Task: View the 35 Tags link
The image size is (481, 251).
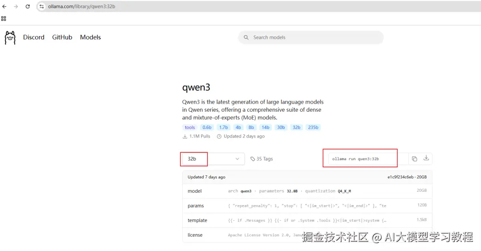Action: 261,159
